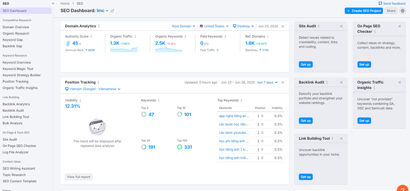Click the info icon beside Top Keywords

tap(241, 100)
